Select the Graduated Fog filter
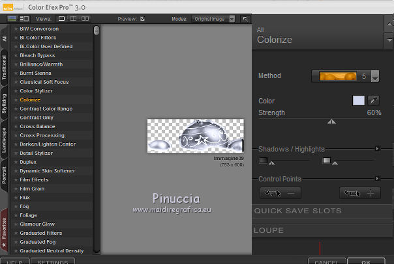 pyautogui.click(x=38, y=242)
